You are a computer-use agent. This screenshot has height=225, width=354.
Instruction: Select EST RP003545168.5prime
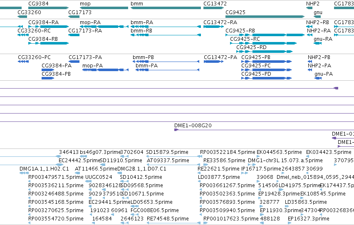coord(30,207)
